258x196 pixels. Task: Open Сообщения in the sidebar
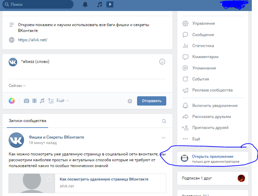click(203, 35)
